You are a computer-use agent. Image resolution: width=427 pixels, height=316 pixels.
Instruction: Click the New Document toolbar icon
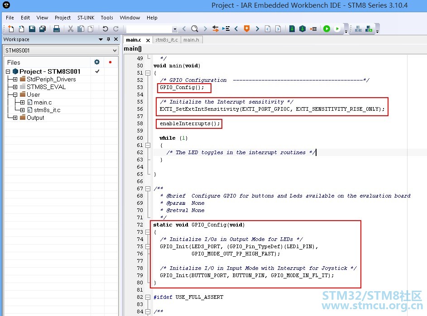pos(11,28)
